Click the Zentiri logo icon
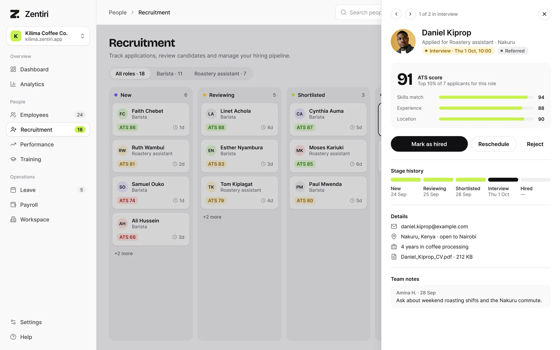 pos(15,14)
